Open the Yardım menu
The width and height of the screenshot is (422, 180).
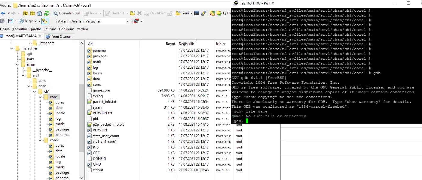click(x=83, y=29)
